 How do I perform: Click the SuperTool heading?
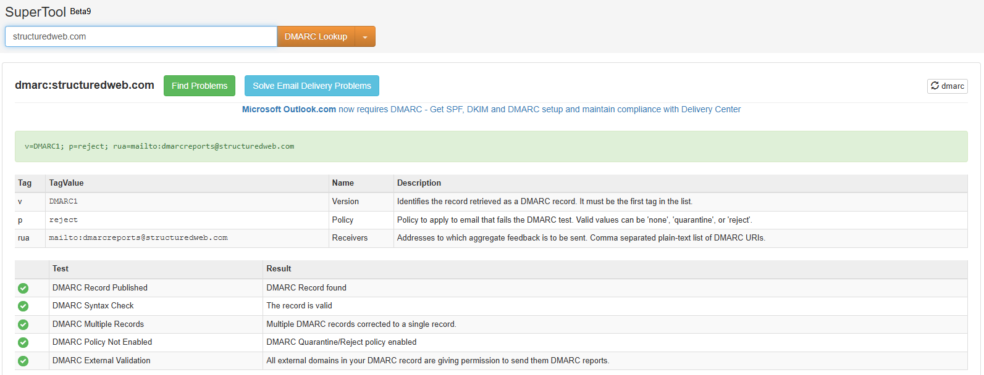(35, 12)
